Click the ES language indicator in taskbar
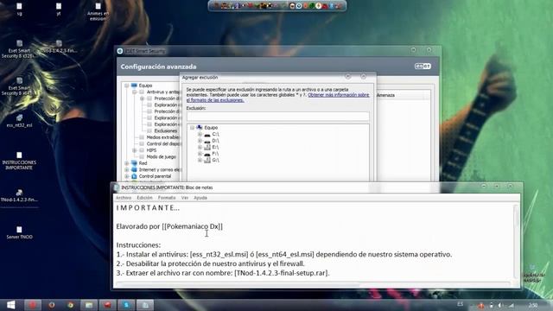The height and width of the screenshot is (311, 553). pos(461,304)
